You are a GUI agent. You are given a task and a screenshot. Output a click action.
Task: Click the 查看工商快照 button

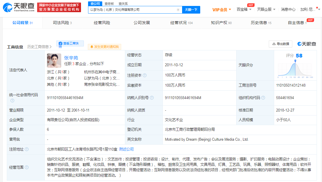(x=70, y=44)
